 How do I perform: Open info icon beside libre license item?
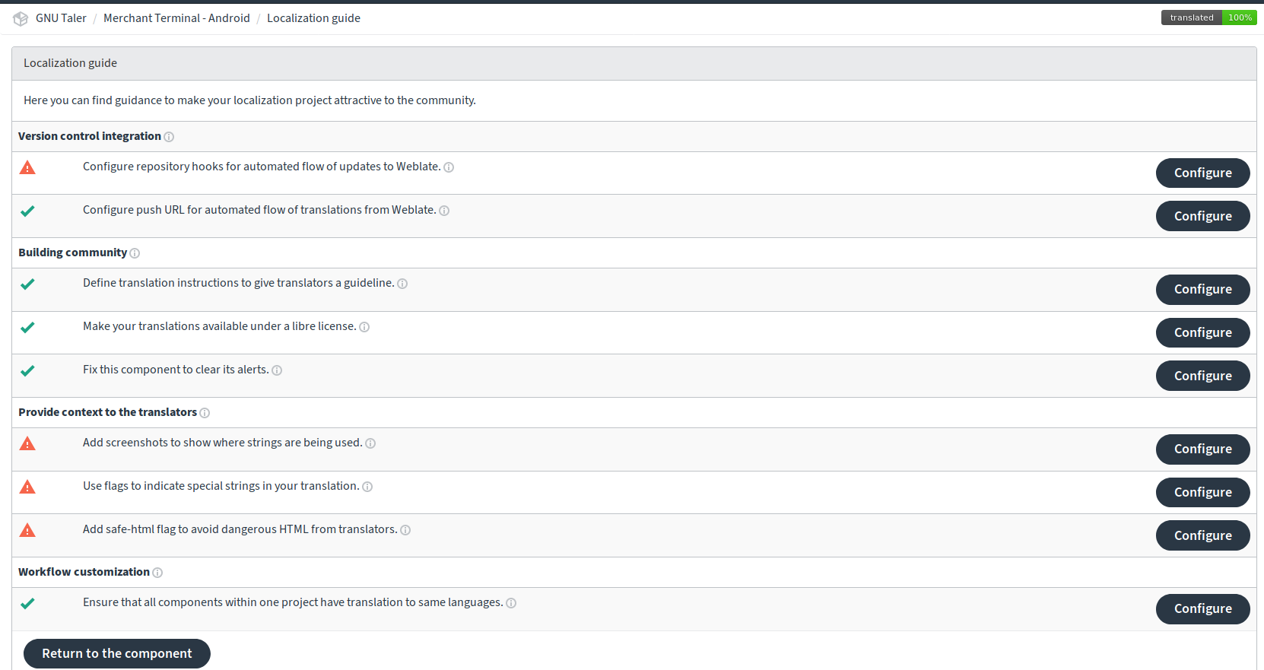[x=364, y=327]
